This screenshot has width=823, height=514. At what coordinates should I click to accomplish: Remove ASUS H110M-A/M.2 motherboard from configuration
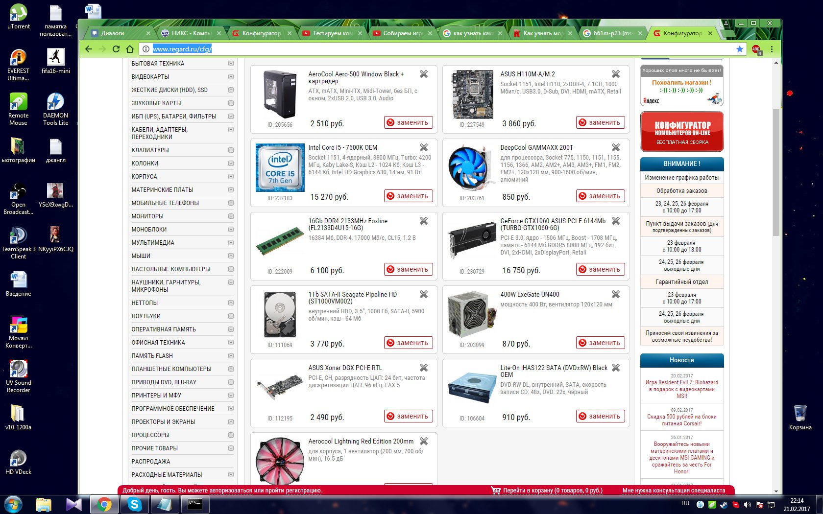pyautogui.click(x=616, y=74)
